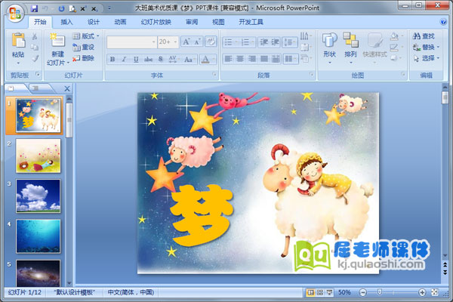Align text right

(x=252, y=59)
